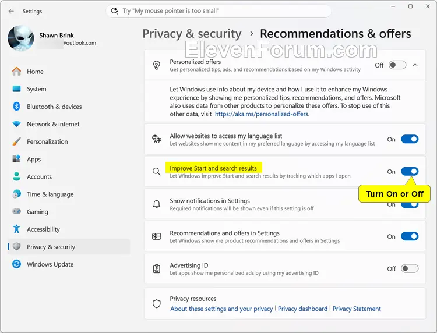Go back using the Settings back arrow
The image size is (437, 333).
coord(11,11)
